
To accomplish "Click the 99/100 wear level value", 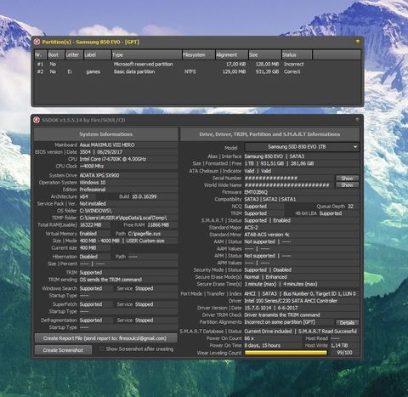I will point(344,353).
